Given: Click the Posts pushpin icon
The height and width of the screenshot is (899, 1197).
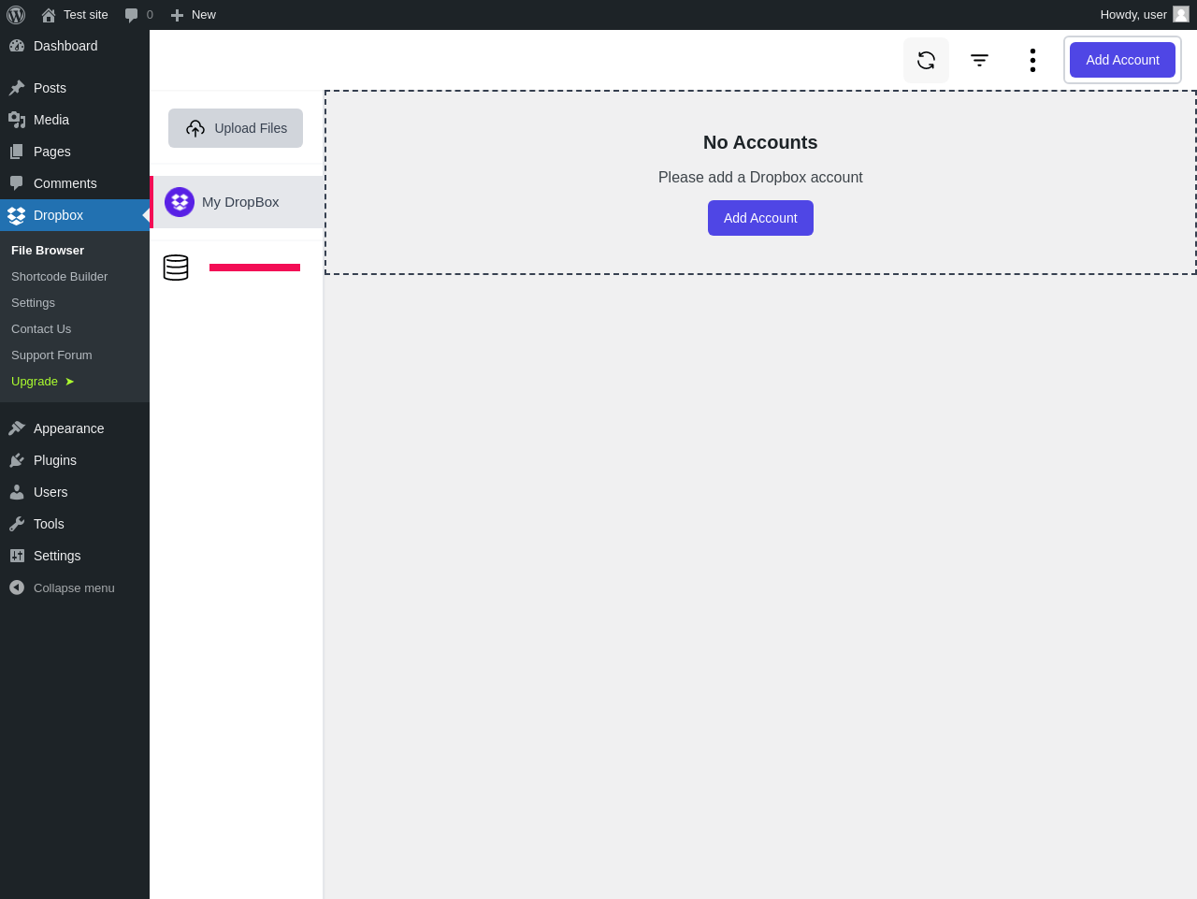Looking at the screenshot, I should point(17,88).
